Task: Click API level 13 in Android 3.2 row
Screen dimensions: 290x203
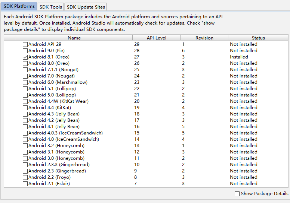Action: pos(137,146)
